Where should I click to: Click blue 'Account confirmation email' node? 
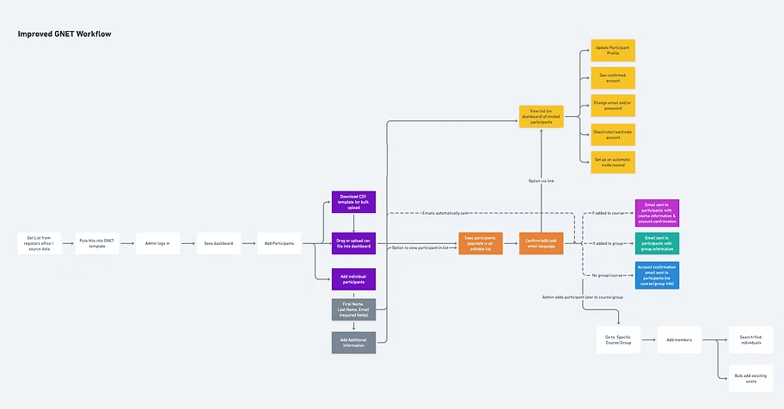click(x=657, y=276)
